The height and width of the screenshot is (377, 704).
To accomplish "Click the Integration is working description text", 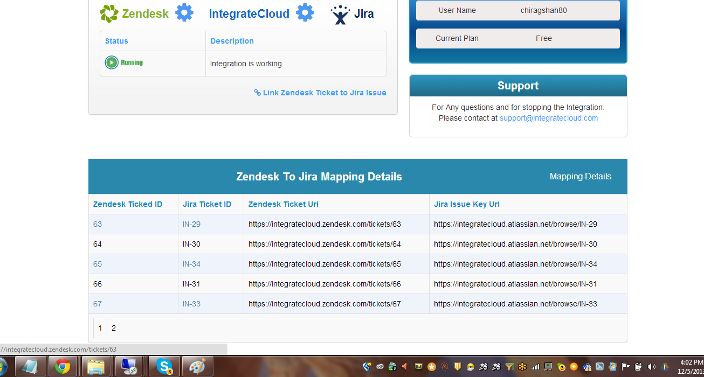I will (246, 64).
